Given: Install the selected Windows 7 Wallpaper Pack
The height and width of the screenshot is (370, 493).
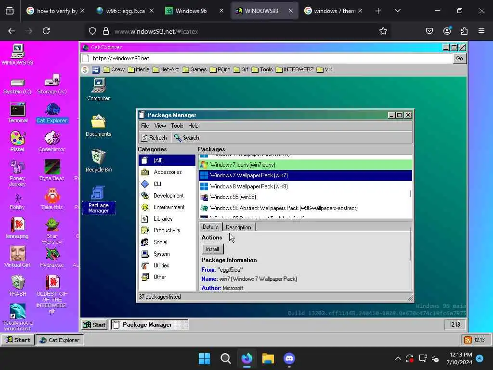Looking at the screenshot, I should tap(212, 249).
